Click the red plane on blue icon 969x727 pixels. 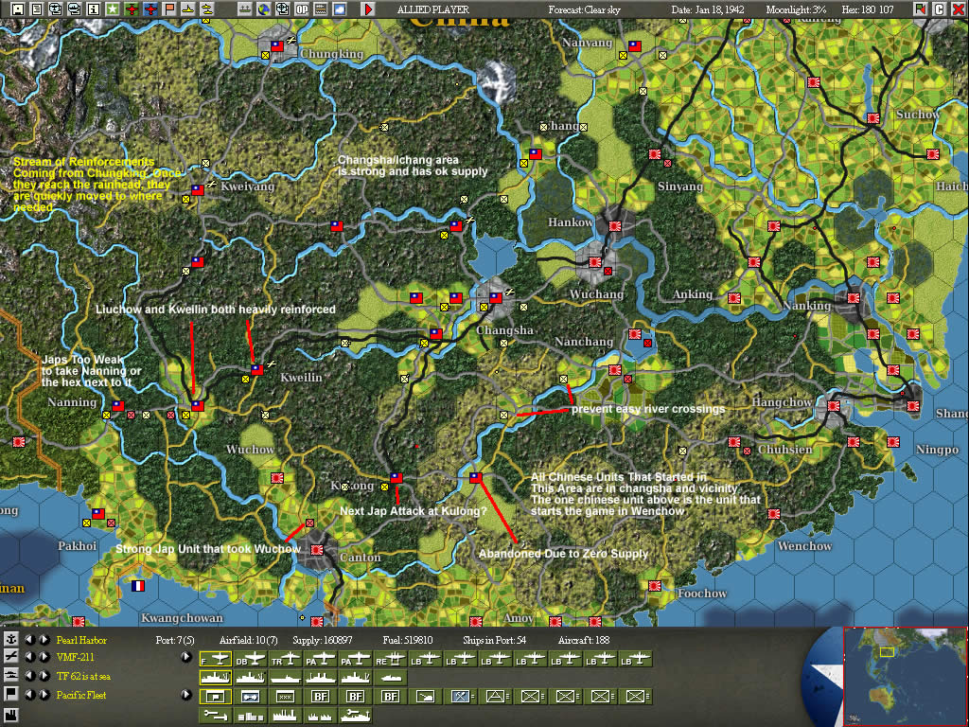point(150,9)
